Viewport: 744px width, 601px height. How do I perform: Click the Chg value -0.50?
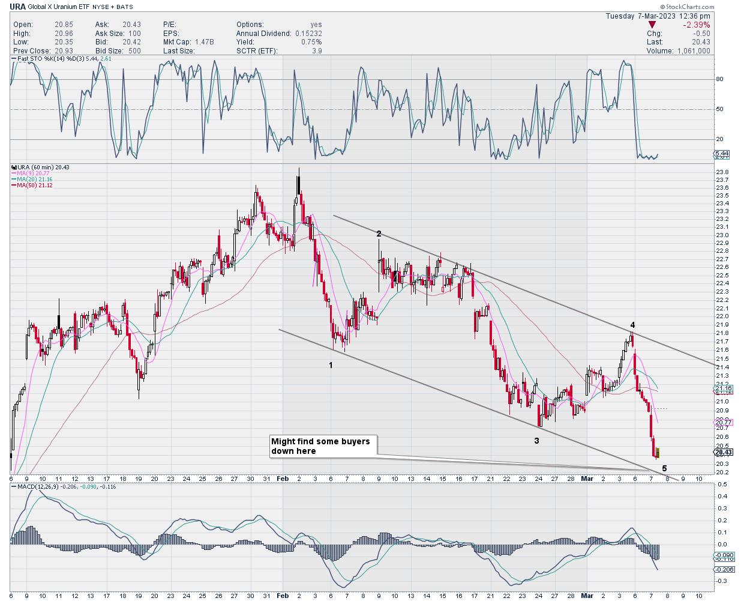coord(701,34)
